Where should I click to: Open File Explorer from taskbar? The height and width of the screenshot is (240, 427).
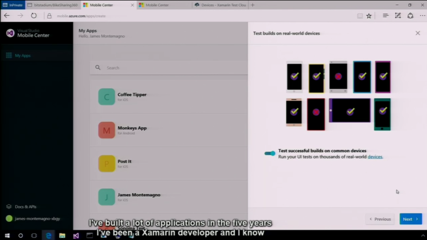62,235
